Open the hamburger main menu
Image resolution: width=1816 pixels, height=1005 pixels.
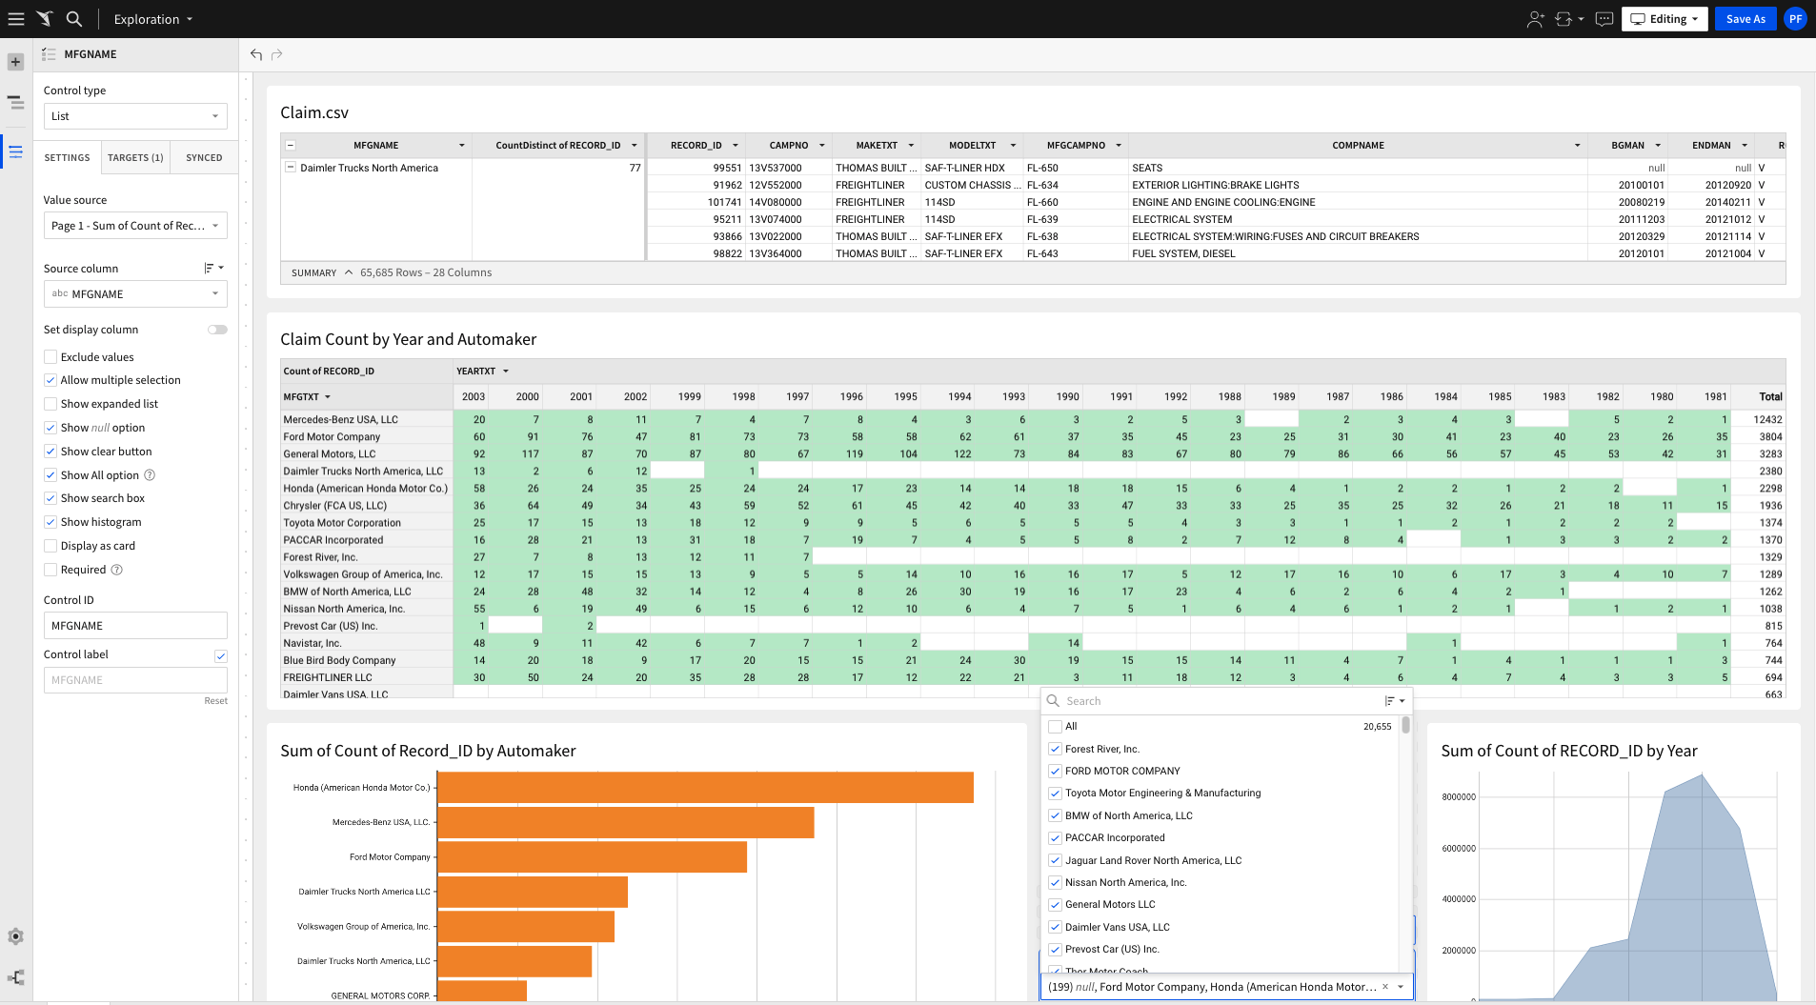pos(16,19)
